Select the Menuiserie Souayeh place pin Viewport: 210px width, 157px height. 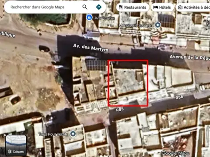157,25
